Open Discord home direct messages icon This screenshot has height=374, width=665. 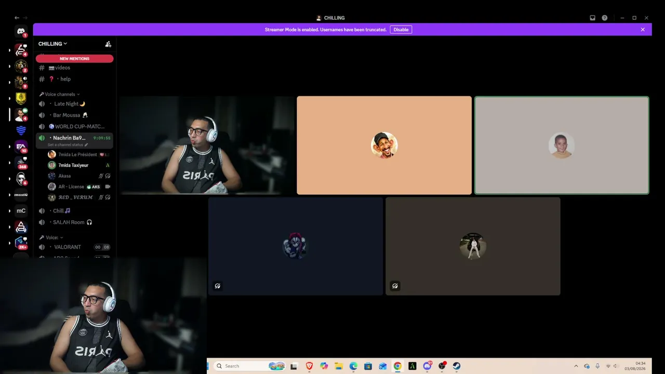[x=21, y=32]
